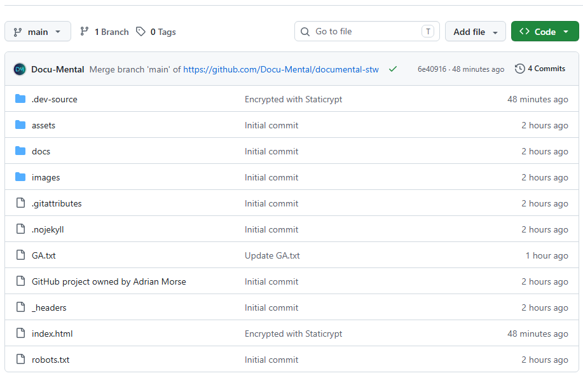The width and height of the screenshot is (583, 378).
Task: Open the main branch selector dropdown
Action: (38, 32)
